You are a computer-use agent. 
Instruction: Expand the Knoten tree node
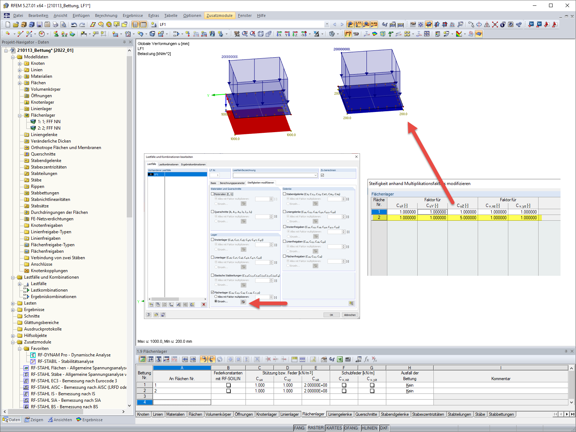click(x=20, y=63)
